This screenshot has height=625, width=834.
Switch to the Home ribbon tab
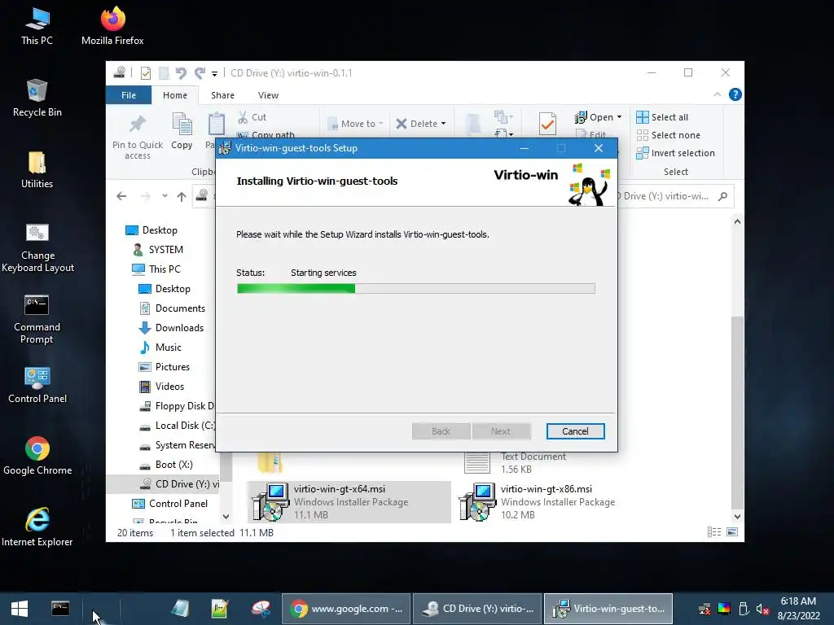click(x=175, y=95)
